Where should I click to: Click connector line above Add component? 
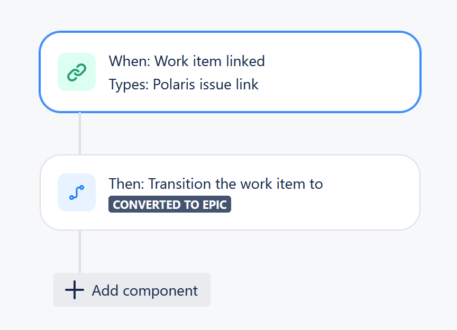[x=80, y=252]
